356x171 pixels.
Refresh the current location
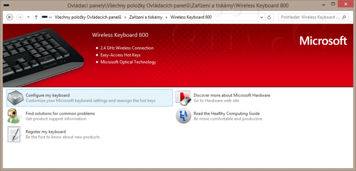point(269,17)
